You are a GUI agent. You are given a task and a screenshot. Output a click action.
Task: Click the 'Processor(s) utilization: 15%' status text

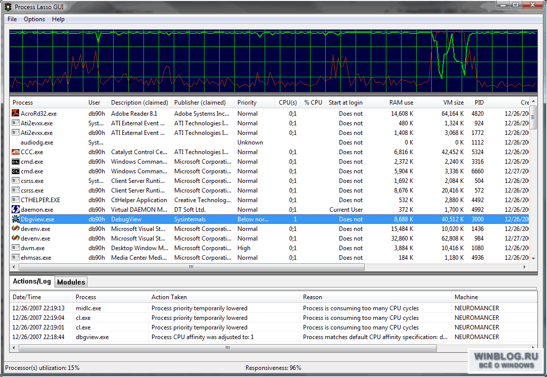point(42,368)
